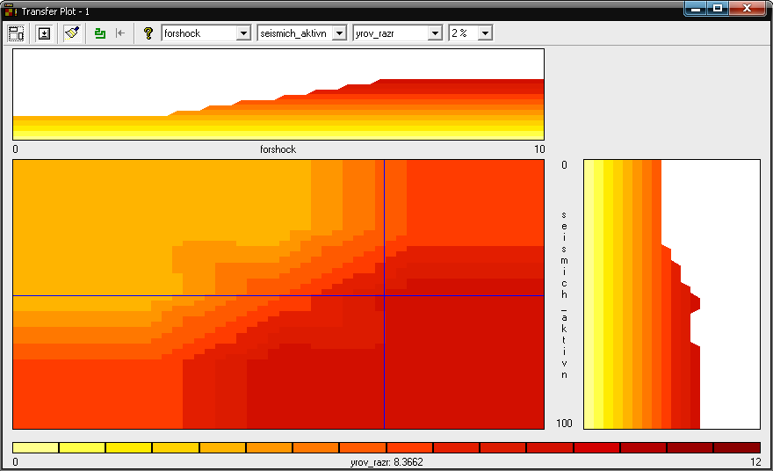Click inside the forshock profile plot
773x471 pixels.
(278, 94)
